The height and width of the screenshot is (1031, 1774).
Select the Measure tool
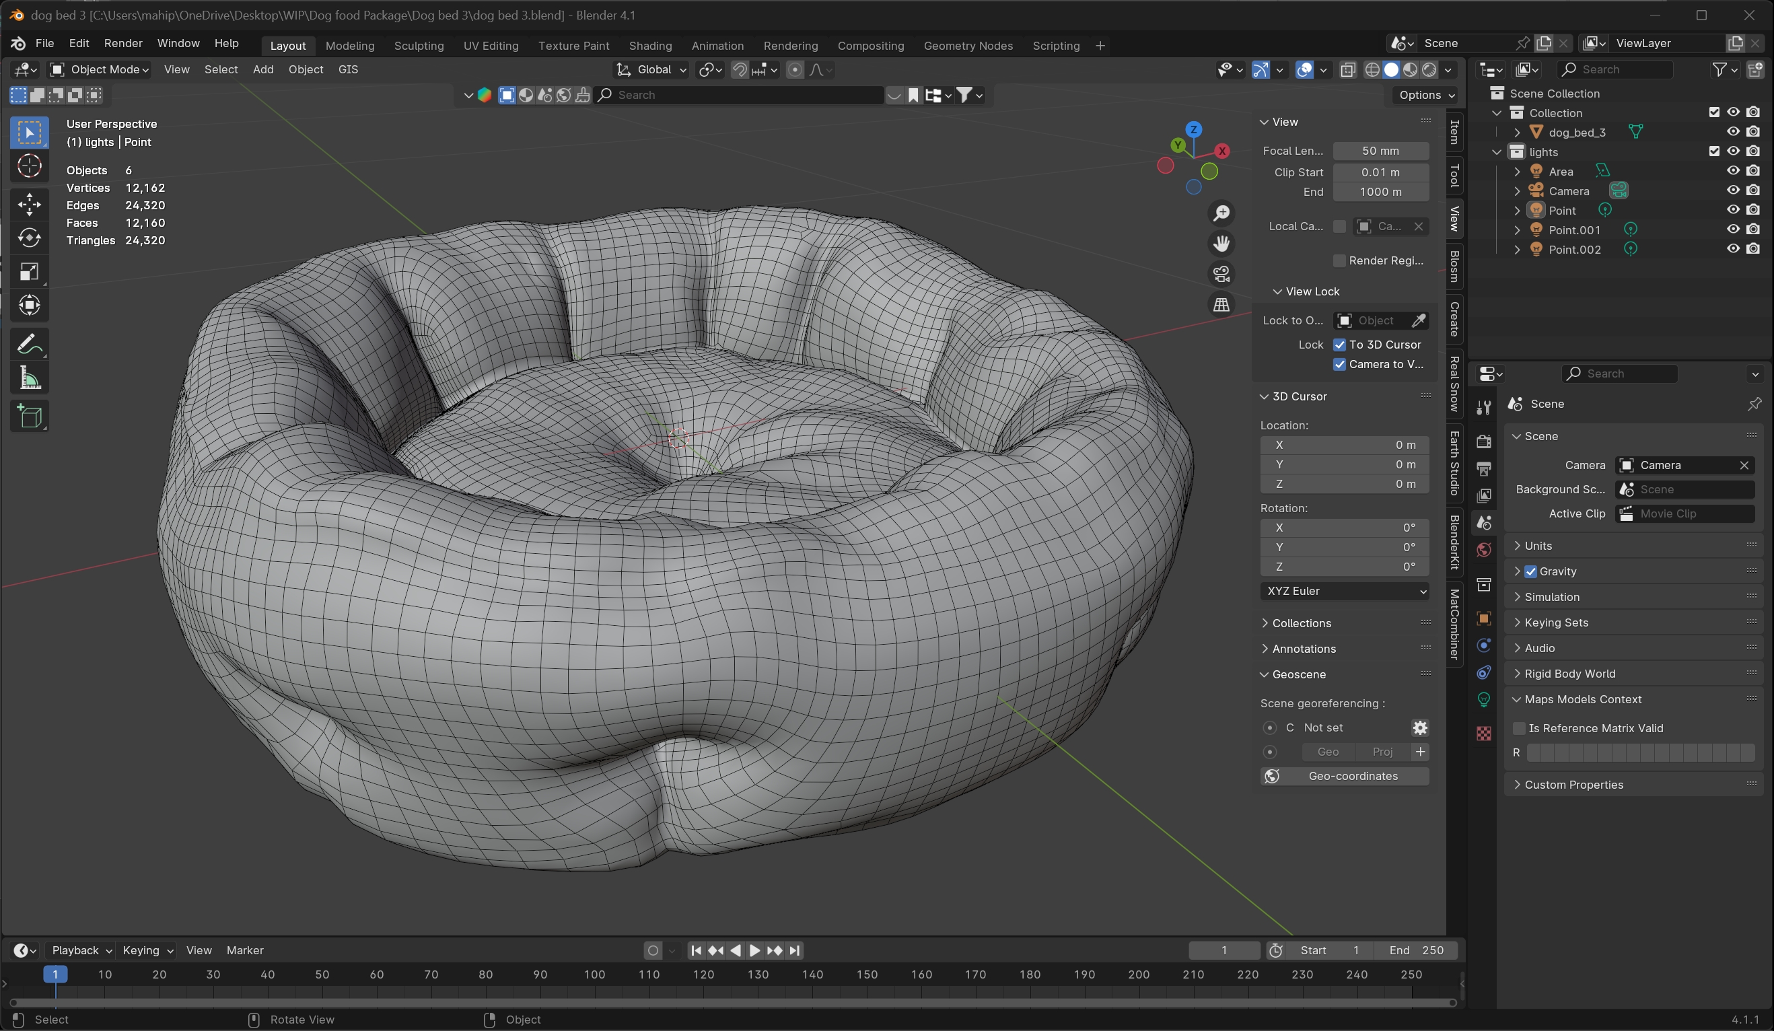click(29, 379)
